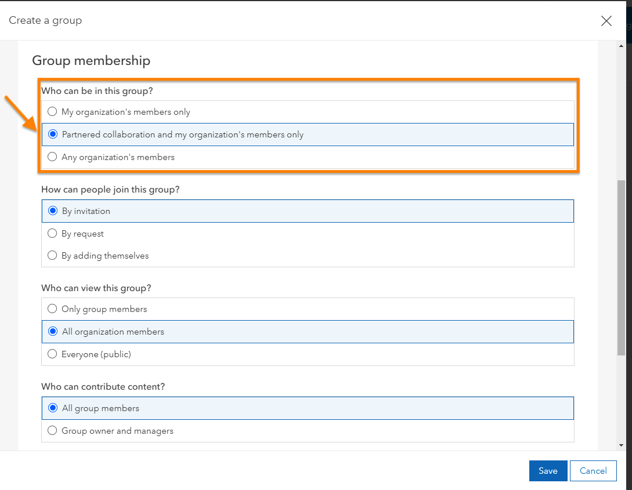Click the "Group membership" heading
Image resolution: width=632 pixels, height=490 pixels.
91,60
